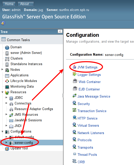Open the Virtual Servers link
This screenshot has width=134, height=165.
click(88, 125)
